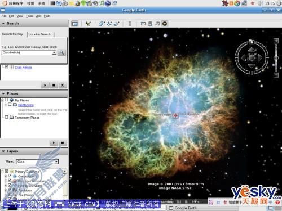
Task: Click the email envelope toolbar icon
Action: click(x=143, y=24)
